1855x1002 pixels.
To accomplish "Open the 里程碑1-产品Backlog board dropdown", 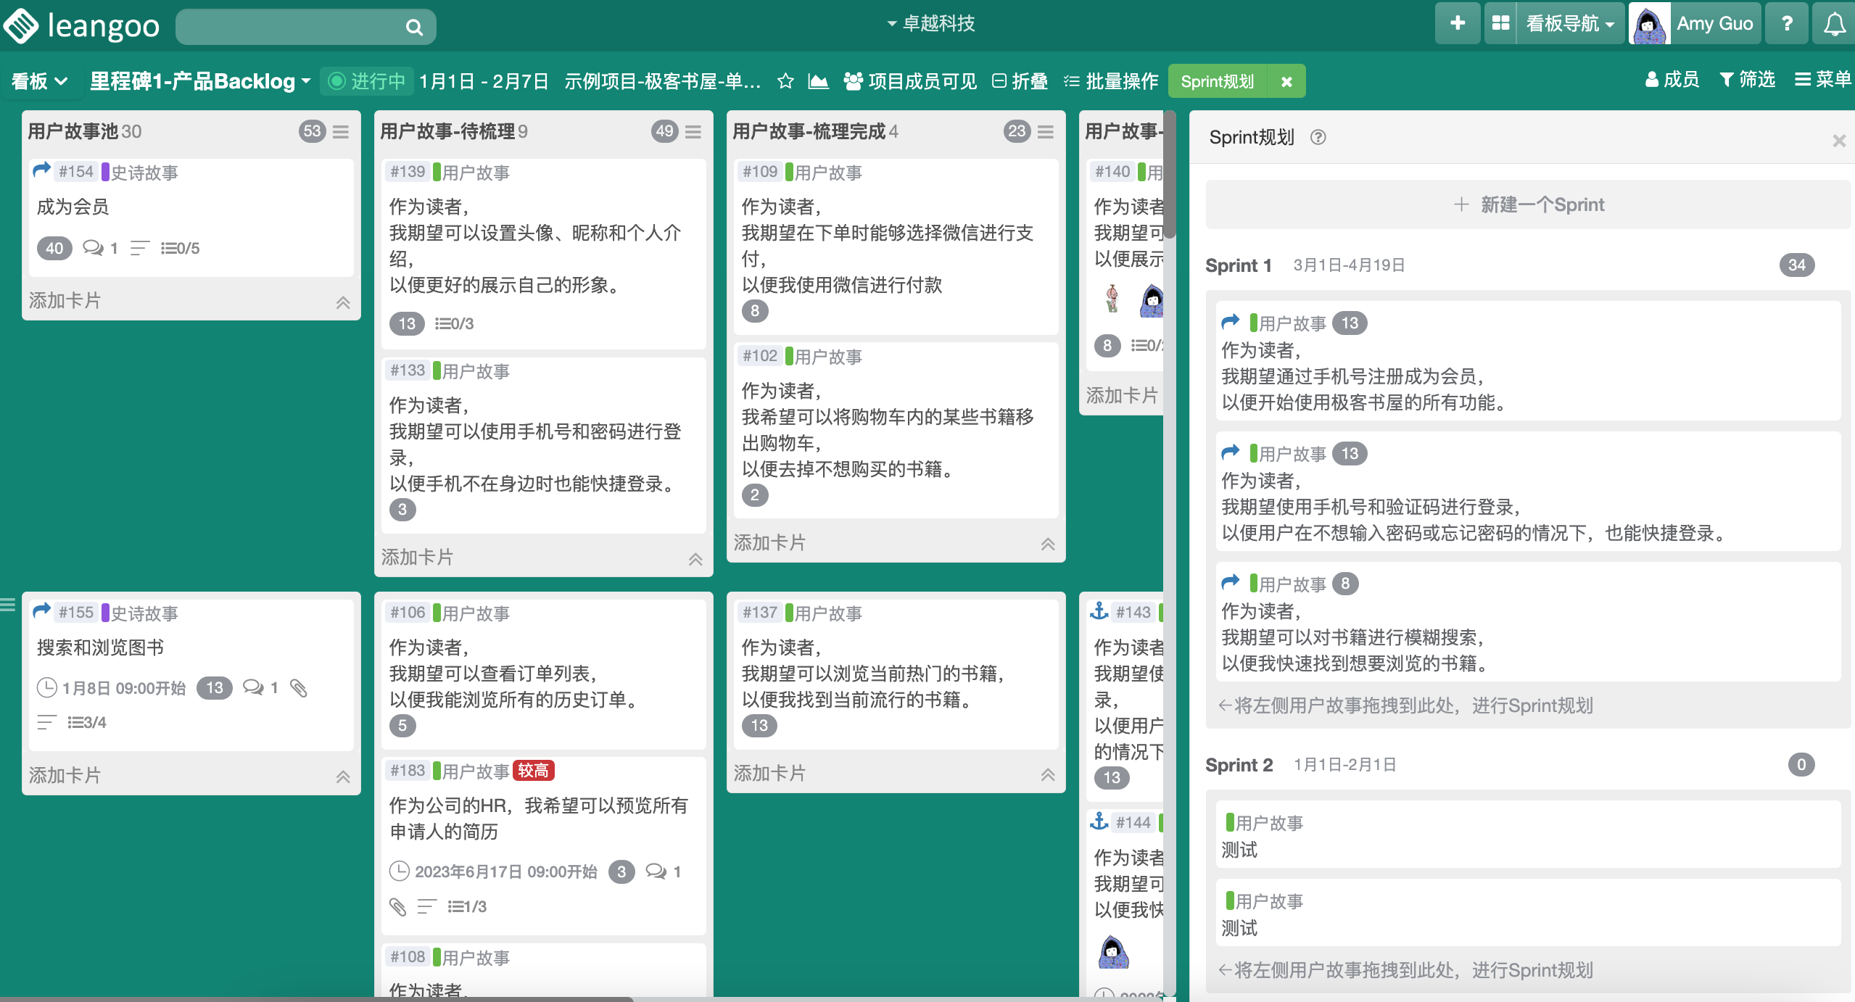I will (200, 81).
